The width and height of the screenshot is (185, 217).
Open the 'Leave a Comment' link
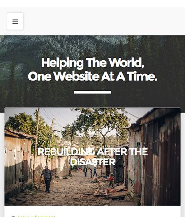[x=36, y=216]
